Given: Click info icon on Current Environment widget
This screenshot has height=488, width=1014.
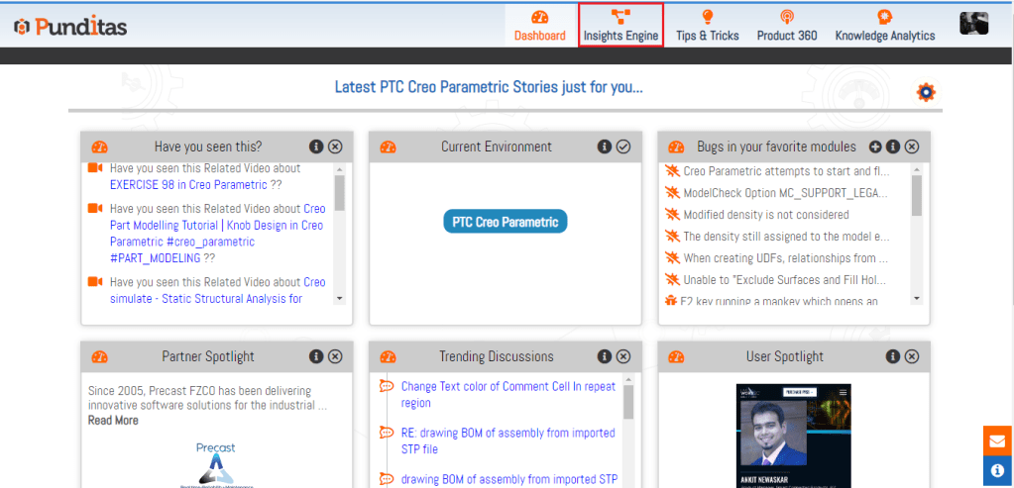Looking at the screenshot, I should click(605, 146).
